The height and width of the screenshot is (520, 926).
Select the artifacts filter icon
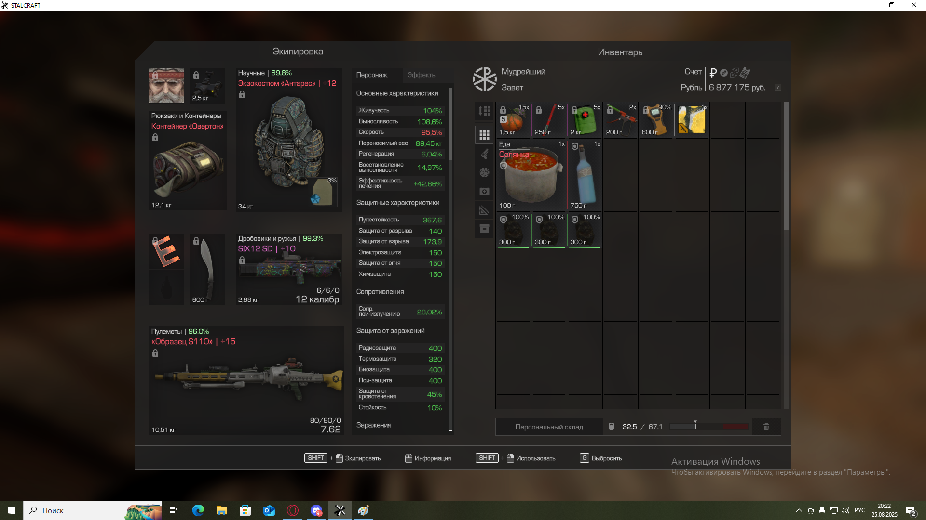pyautogui.click(x=484, y=172)
